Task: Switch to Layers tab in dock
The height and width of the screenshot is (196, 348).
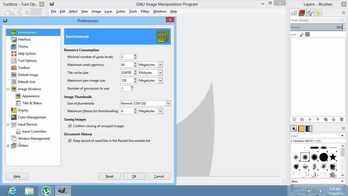Action: click(x=294, y=13)
